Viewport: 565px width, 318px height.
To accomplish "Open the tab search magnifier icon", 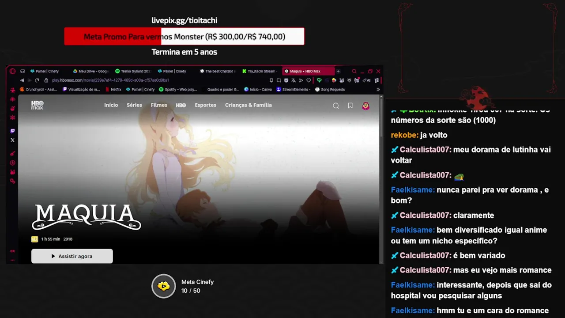I will point(354,71).
